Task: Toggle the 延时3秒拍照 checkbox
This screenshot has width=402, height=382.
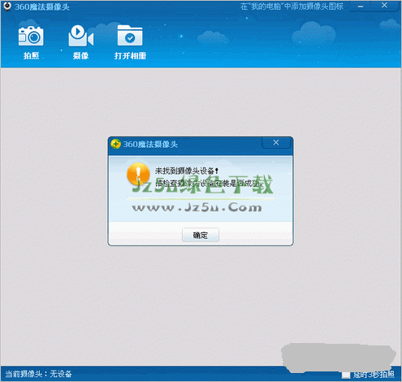Action: (x=346, y=375)
